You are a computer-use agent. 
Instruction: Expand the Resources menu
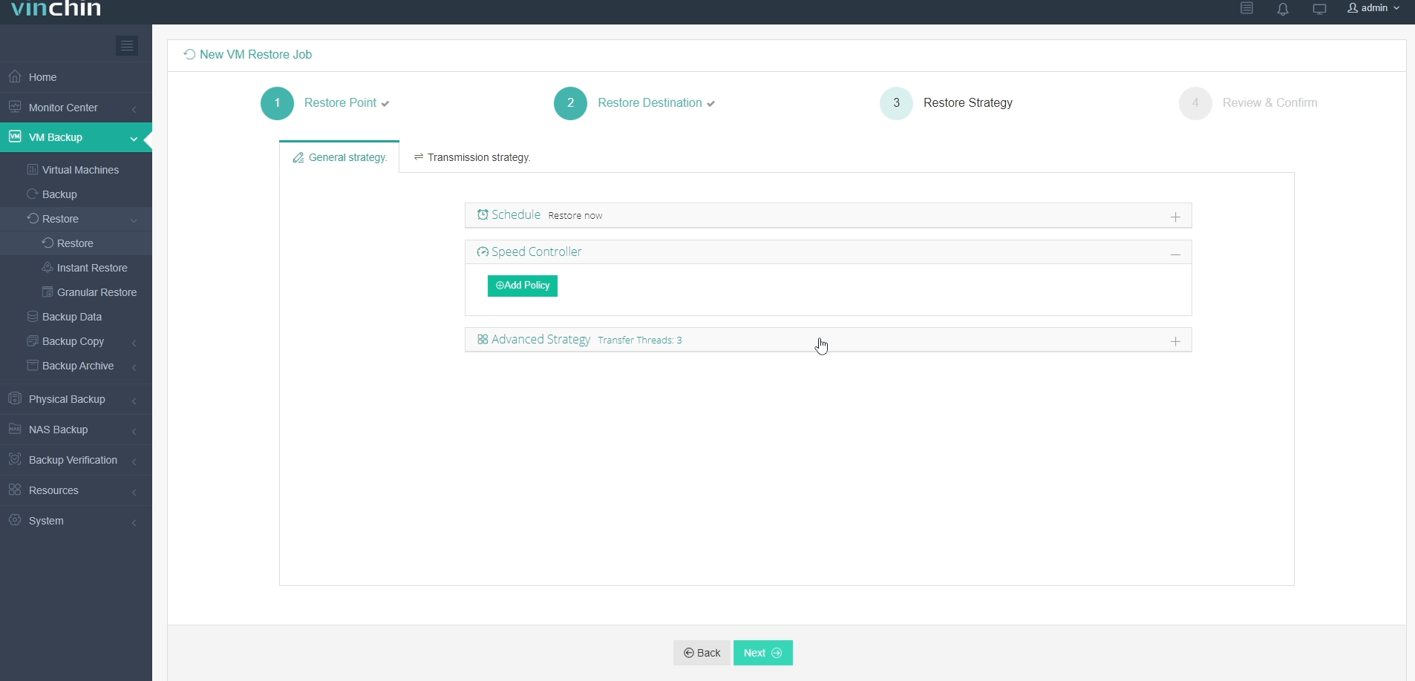click(x=76, y=490)
